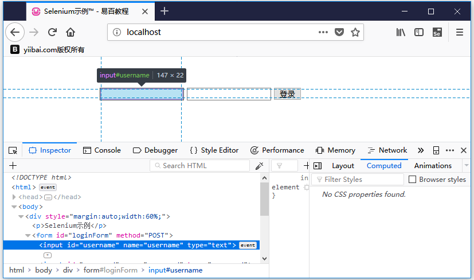Open the Network tab
The width and height of the screenshot is (474, 280).
click(x=387, y=150)
